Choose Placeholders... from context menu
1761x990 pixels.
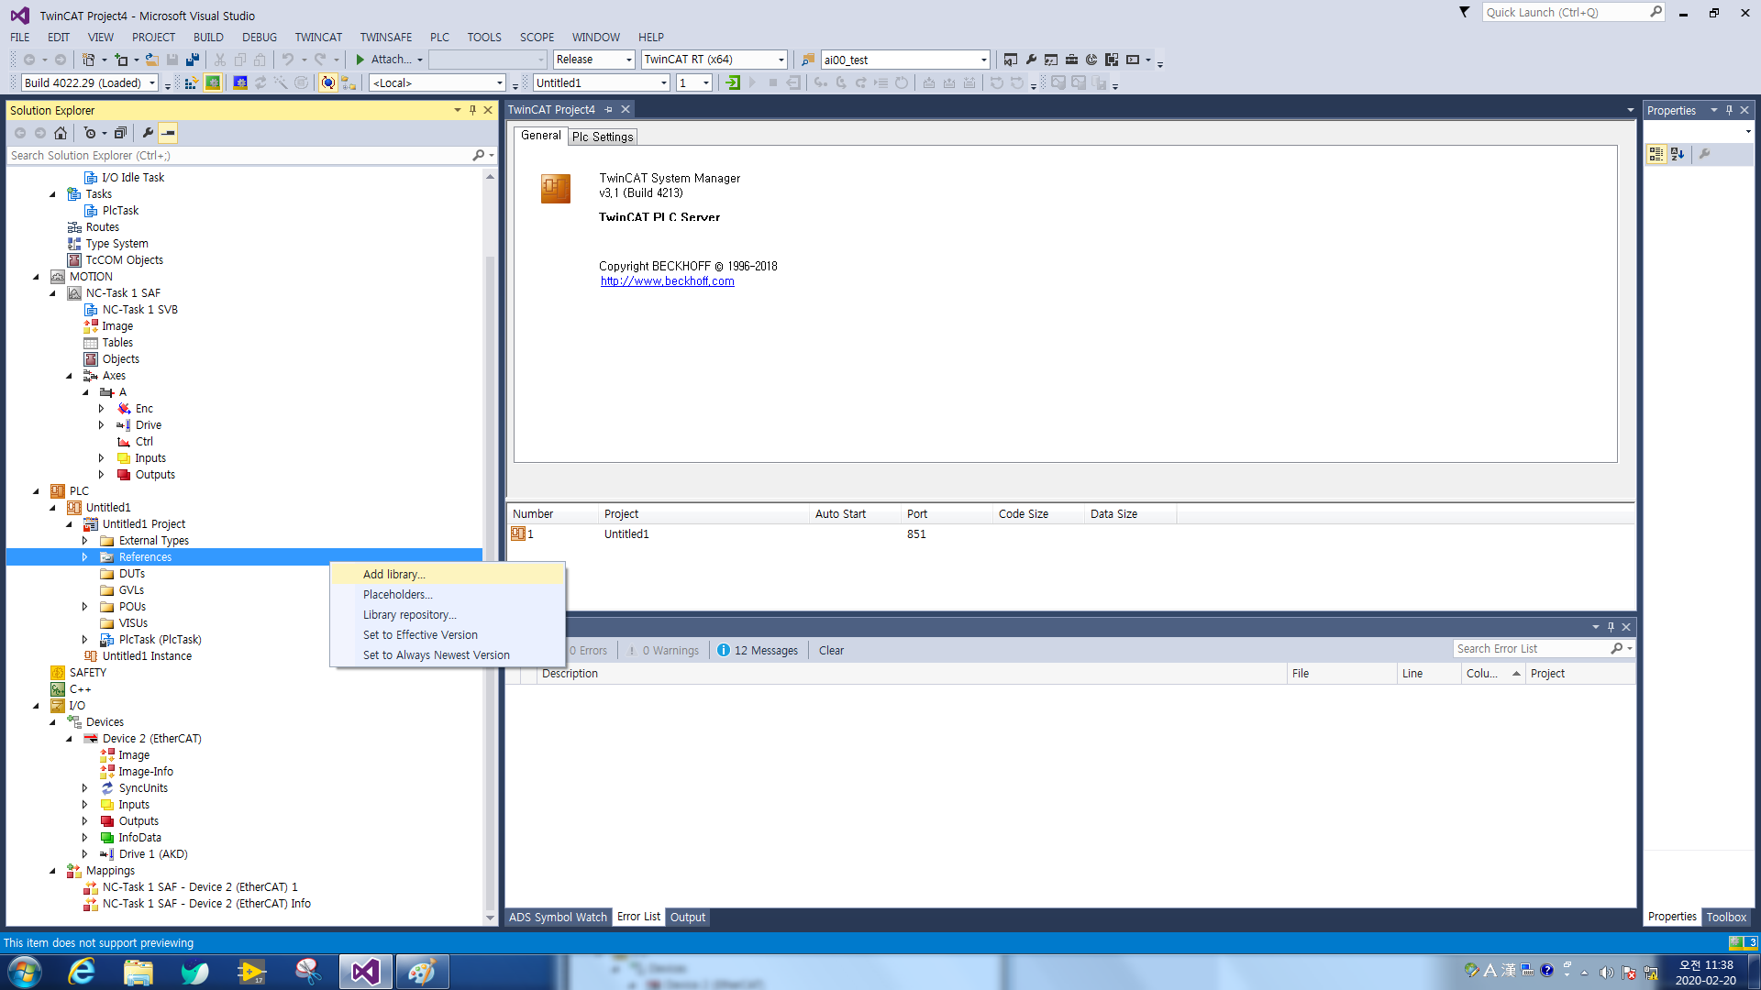(x=448, y=595)
